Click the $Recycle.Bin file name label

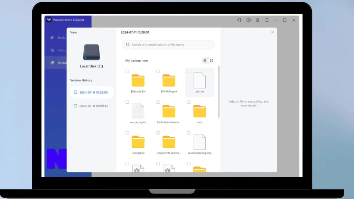(138, 91)
